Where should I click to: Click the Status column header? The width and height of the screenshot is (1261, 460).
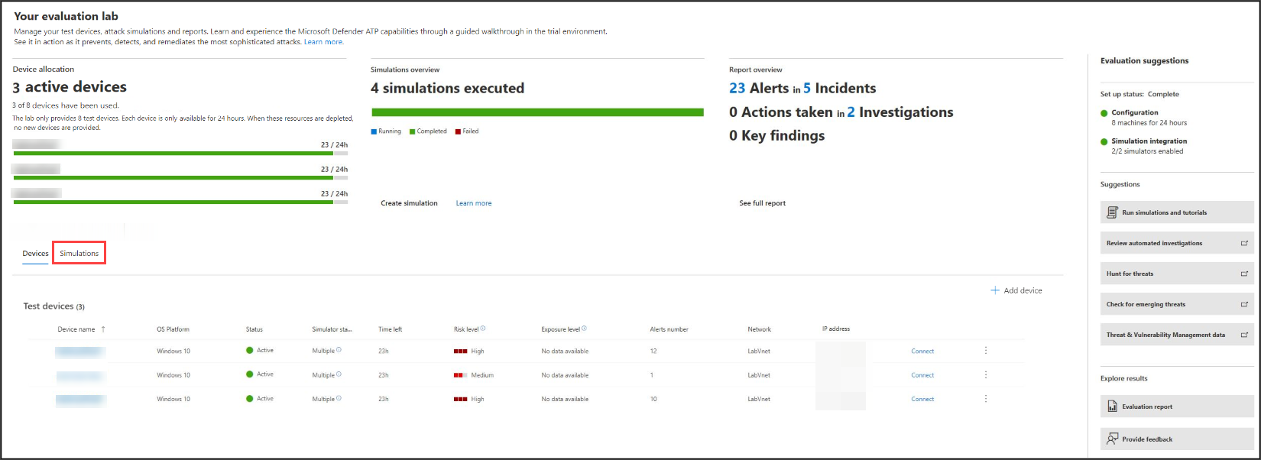[254, 329]
